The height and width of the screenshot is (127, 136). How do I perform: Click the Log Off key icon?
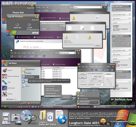pos(29,24)
